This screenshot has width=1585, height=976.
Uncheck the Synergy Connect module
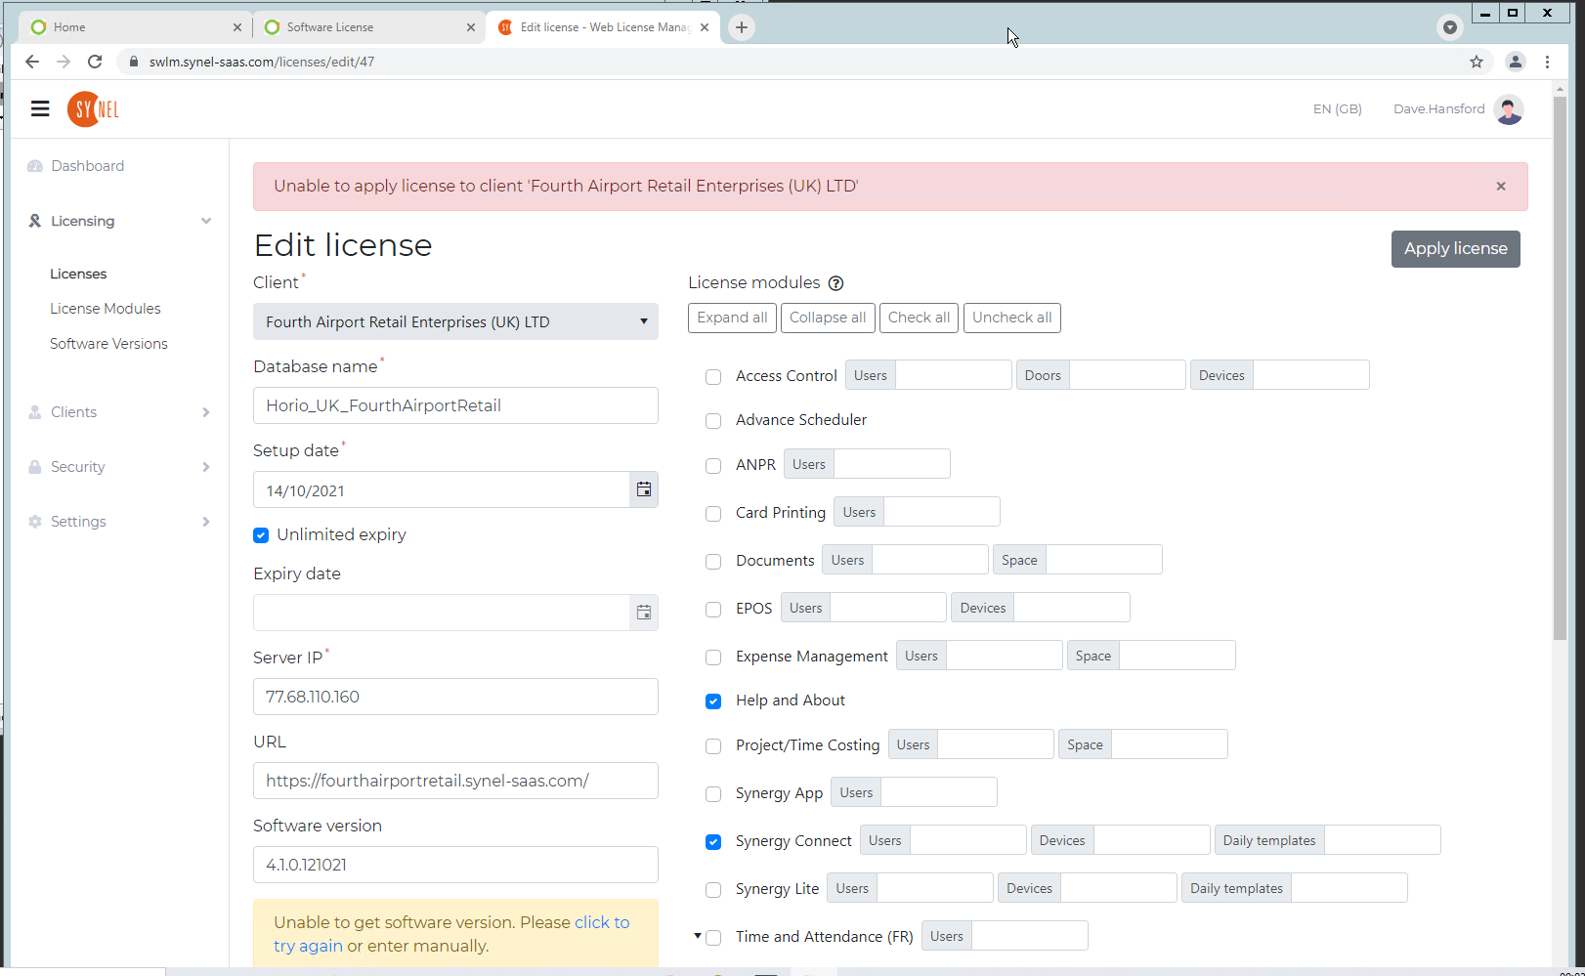[713, 842]
